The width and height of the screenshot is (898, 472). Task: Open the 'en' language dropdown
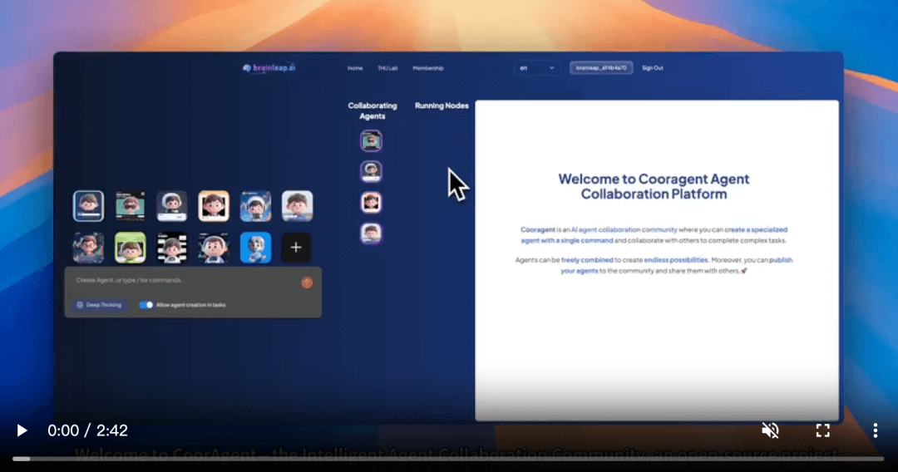point(536,68)
